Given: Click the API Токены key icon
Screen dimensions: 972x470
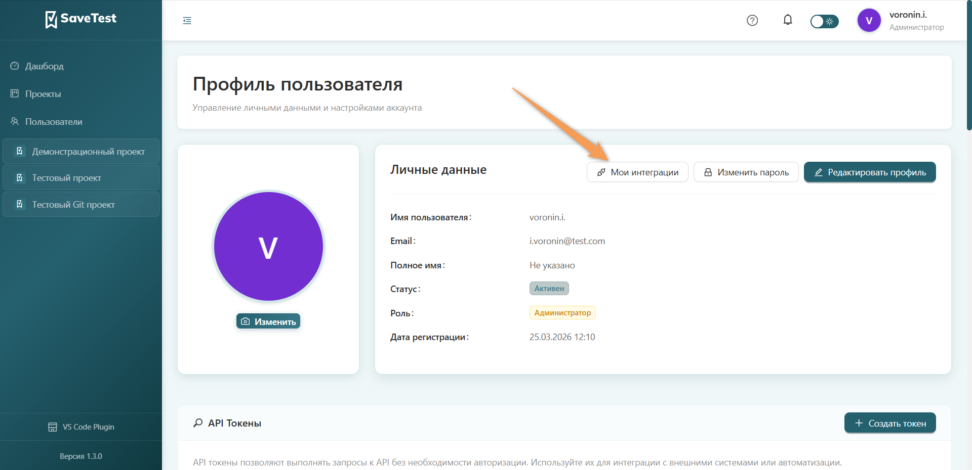Looking at the screenshot, I should coord(198,423).
